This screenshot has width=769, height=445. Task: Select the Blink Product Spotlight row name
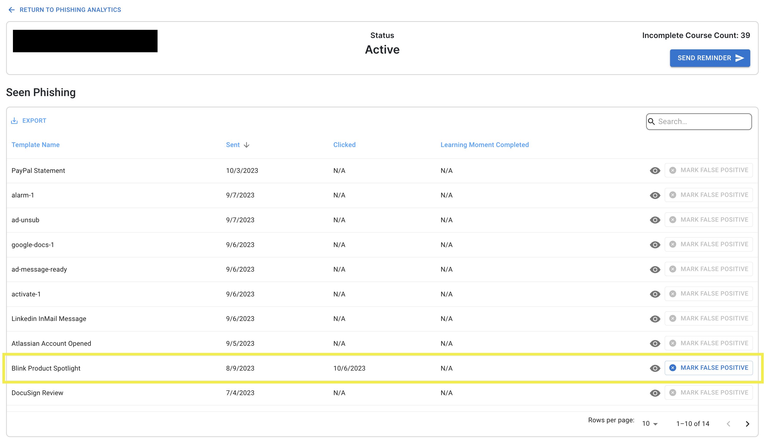point(46,368)
